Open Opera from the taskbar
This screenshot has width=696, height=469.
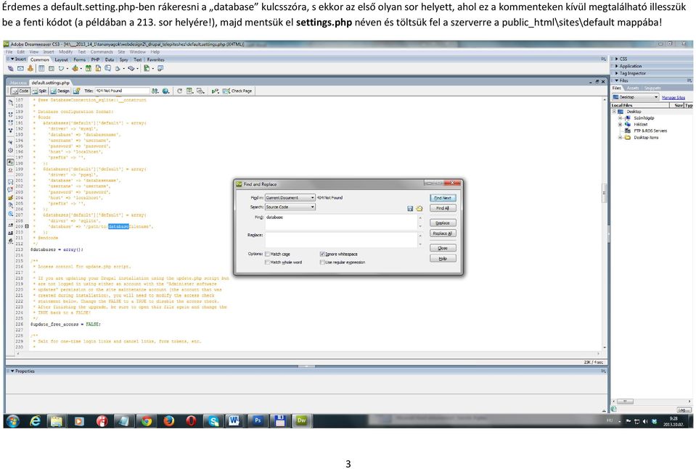pyautogui.click(x=191, y=420)
